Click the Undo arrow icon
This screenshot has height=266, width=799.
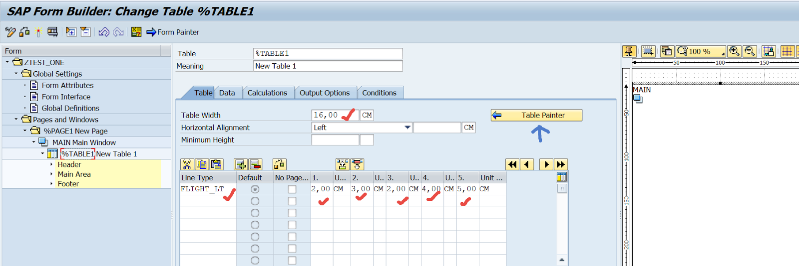[104, 32]
